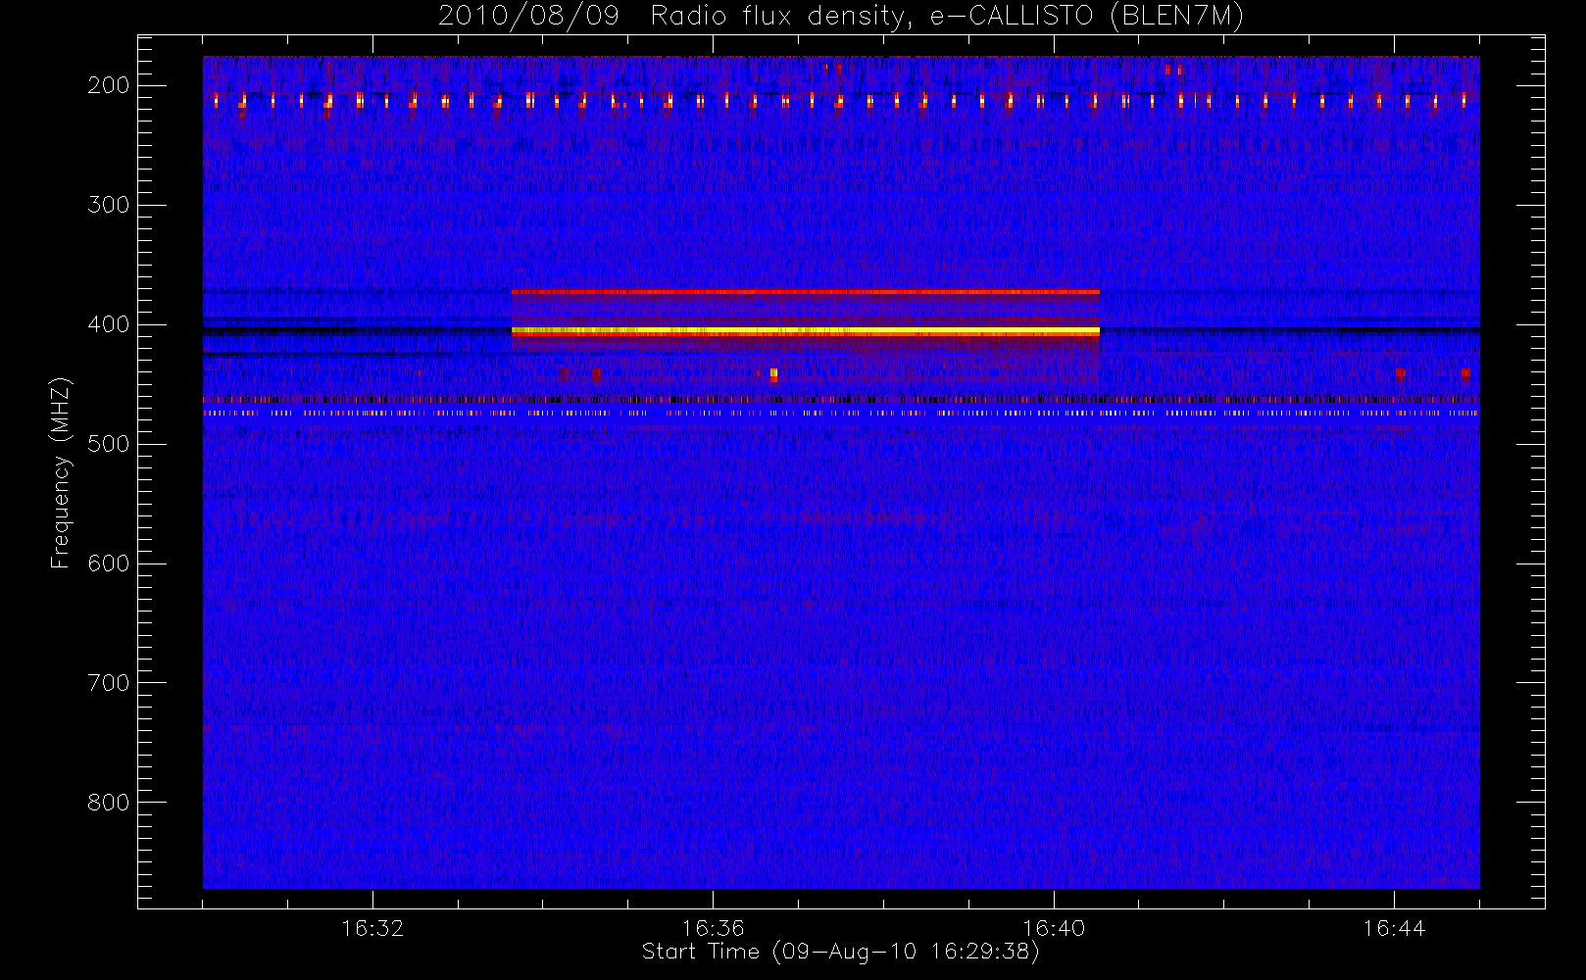Click the 500 frequency tick label
The height and width of the screenshot is (980, 1586).
[109, 444]
